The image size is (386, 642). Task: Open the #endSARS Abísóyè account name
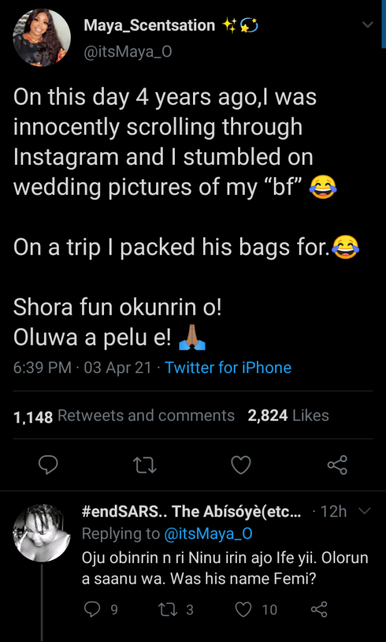click(192, 512)
